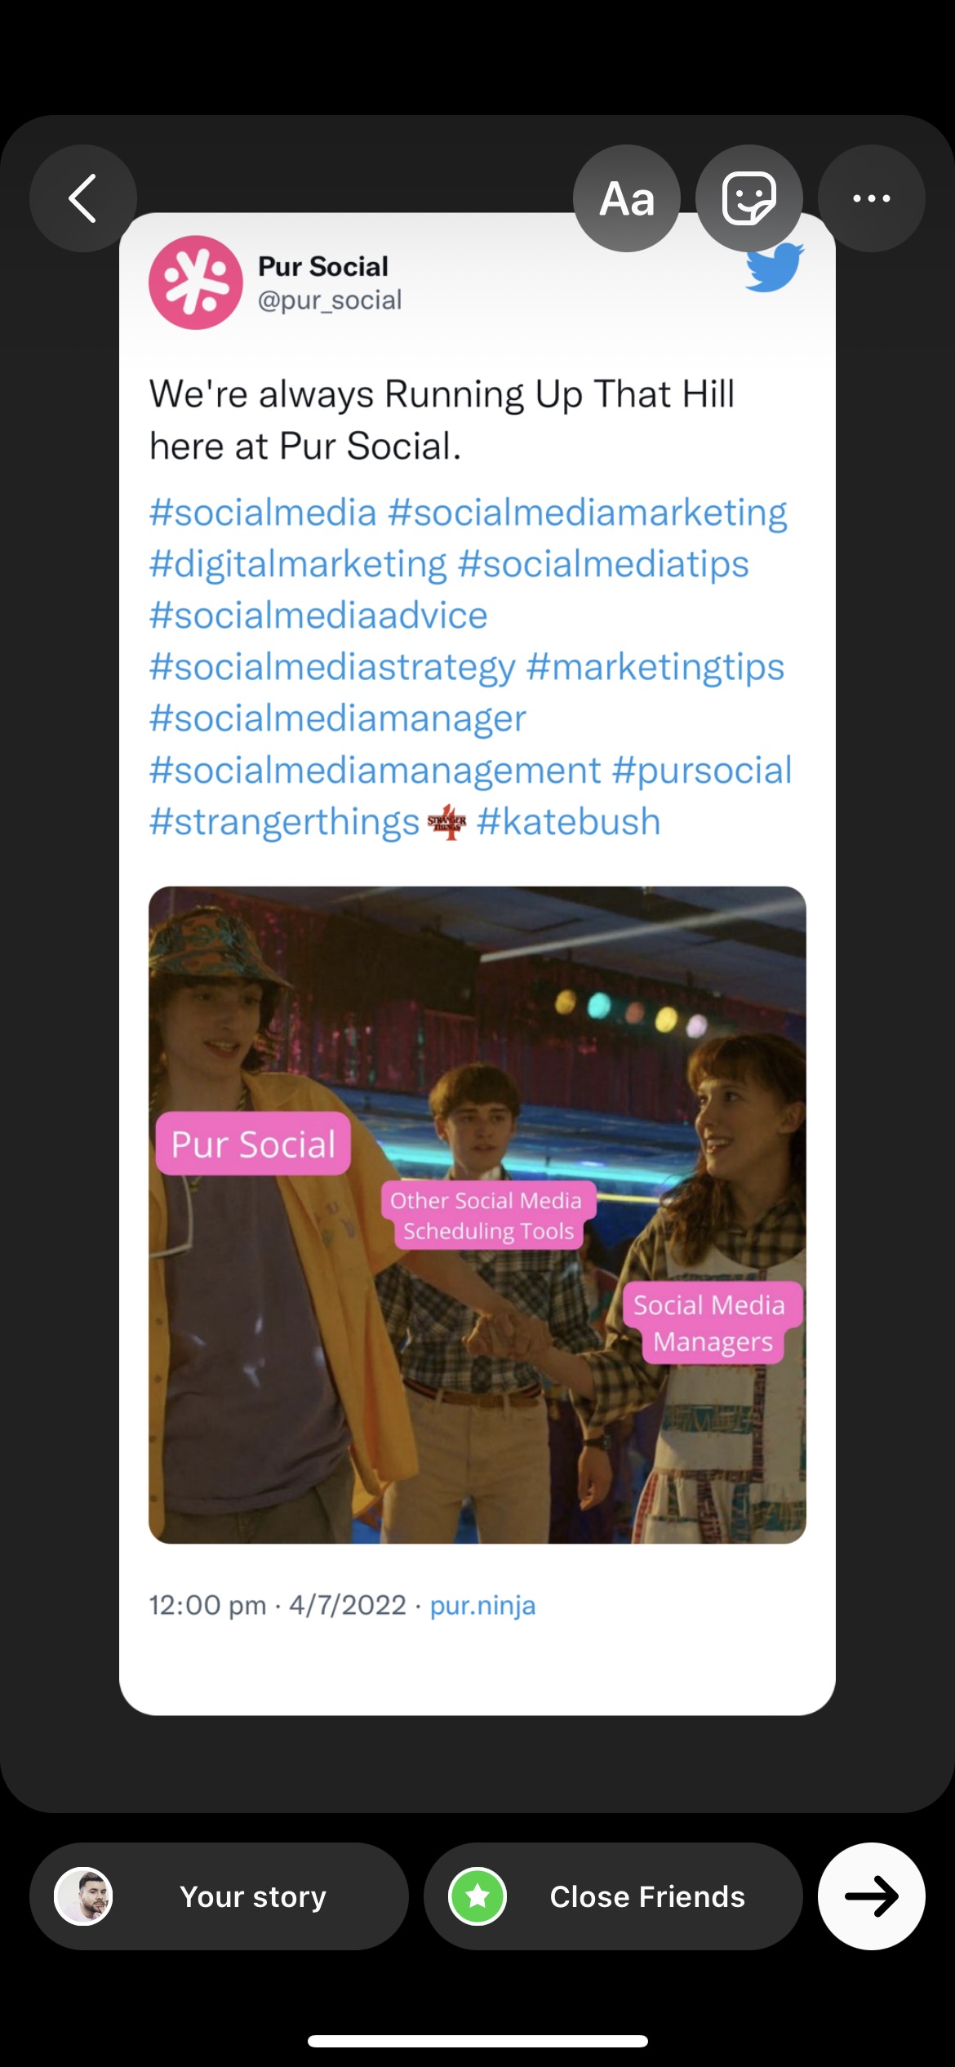Image resolution: width=955 pixels, height=2067 pixels.
Task: Share to Close Friends
Action: 613,1896
